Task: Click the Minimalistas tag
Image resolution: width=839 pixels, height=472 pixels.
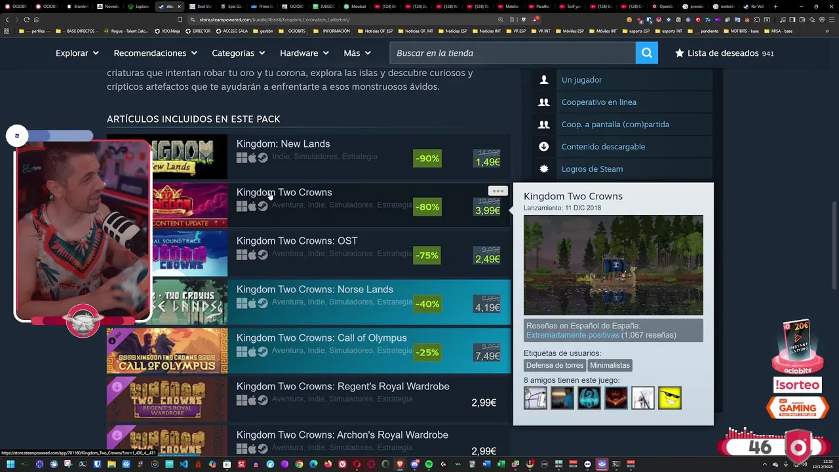Action: coord(610,365)
